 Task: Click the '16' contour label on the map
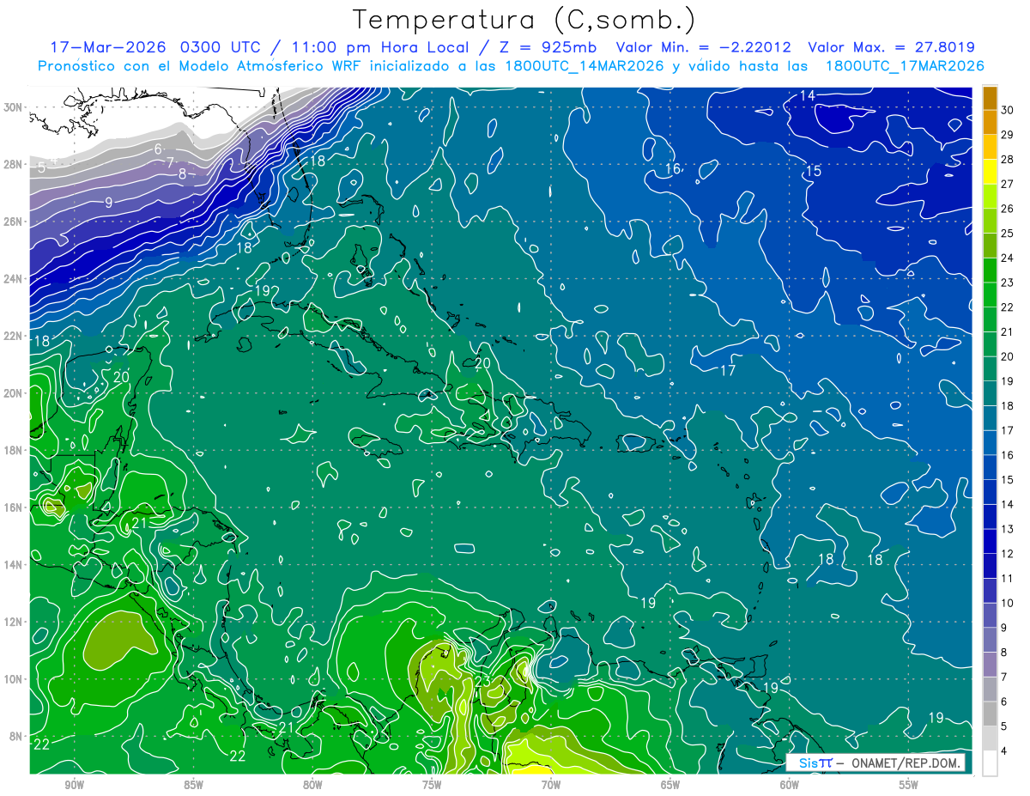[x=673, y=169]
